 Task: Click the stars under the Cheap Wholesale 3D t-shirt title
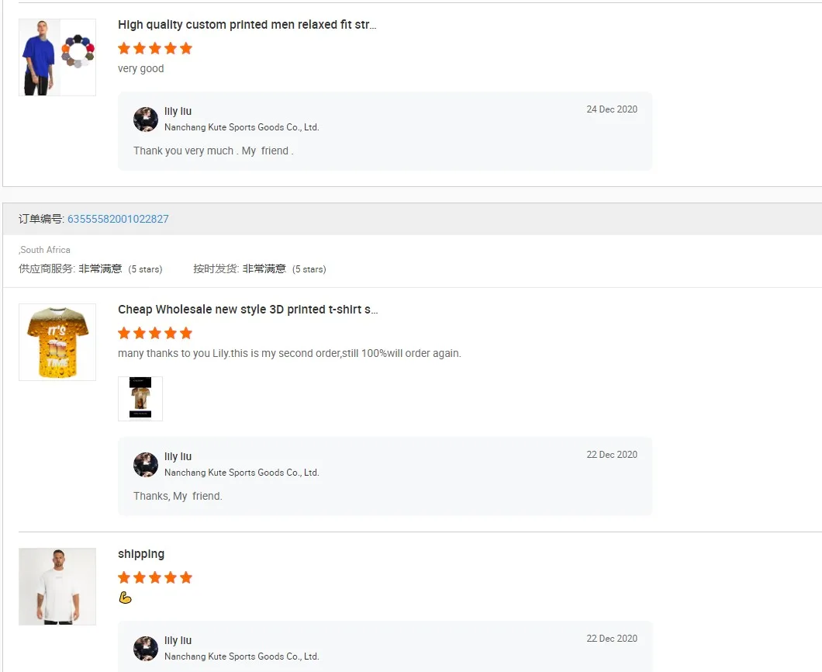pos(155,333)
